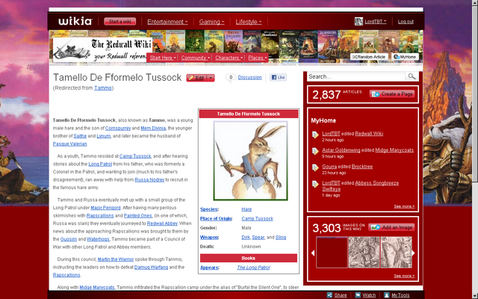The width and height of the screenshot is (478, 299).
Task: Open the Start Here menu
Action: tap(163, 58)
